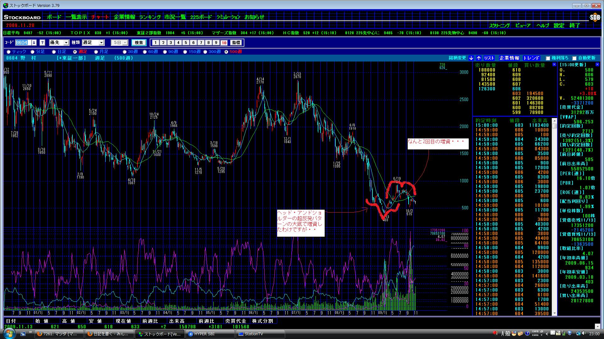Open the 企業情報 top menu
Viewport: 604px width, 339px height.
[124, 17]
